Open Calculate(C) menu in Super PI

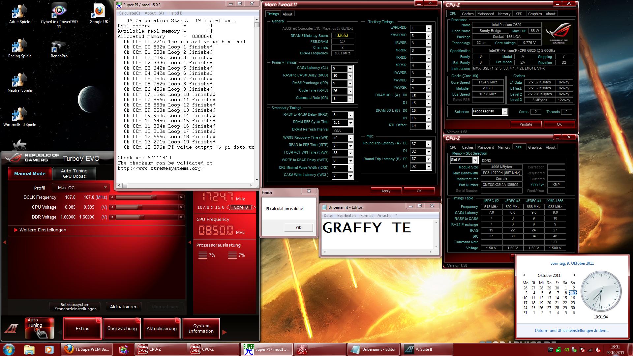coord(129,13)
